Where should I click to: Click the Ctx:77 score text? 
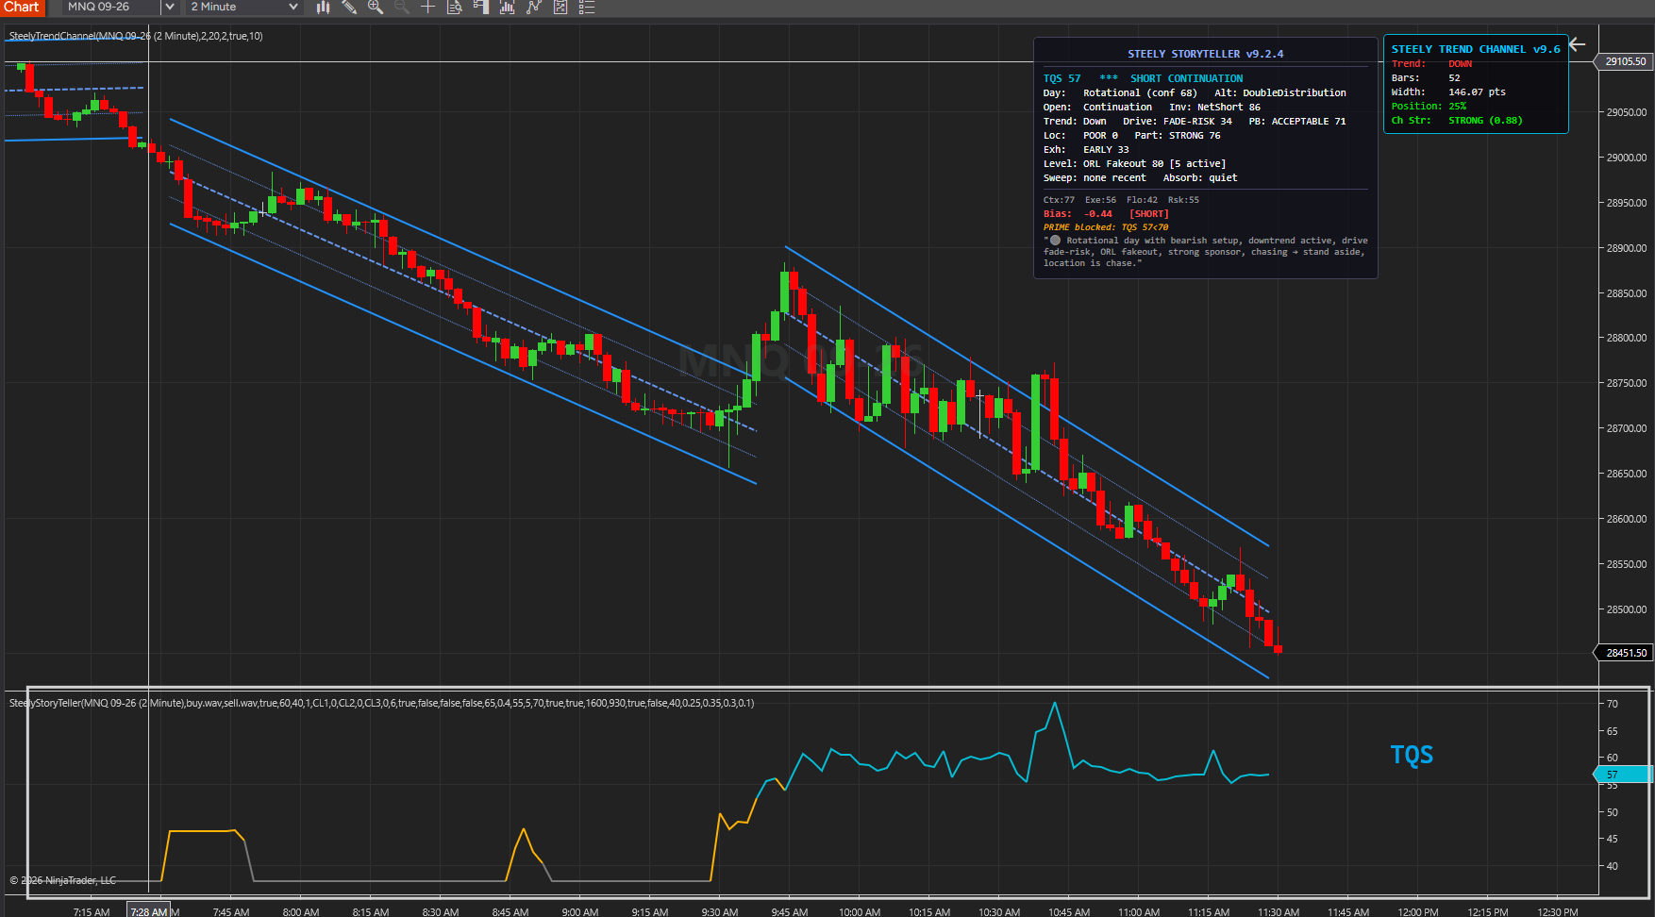click(1059, 200)
